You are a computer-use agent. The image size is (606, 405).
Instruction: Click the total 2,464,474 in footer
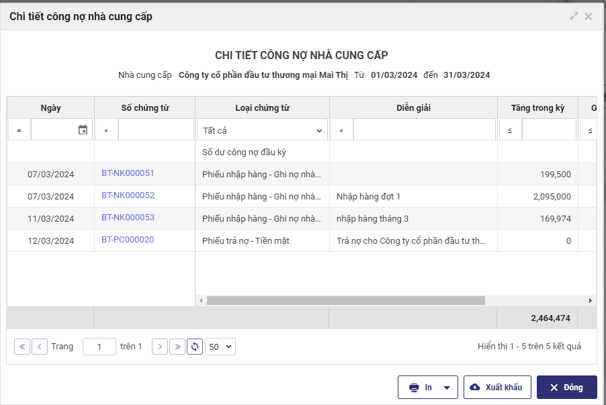pos(550,318)
